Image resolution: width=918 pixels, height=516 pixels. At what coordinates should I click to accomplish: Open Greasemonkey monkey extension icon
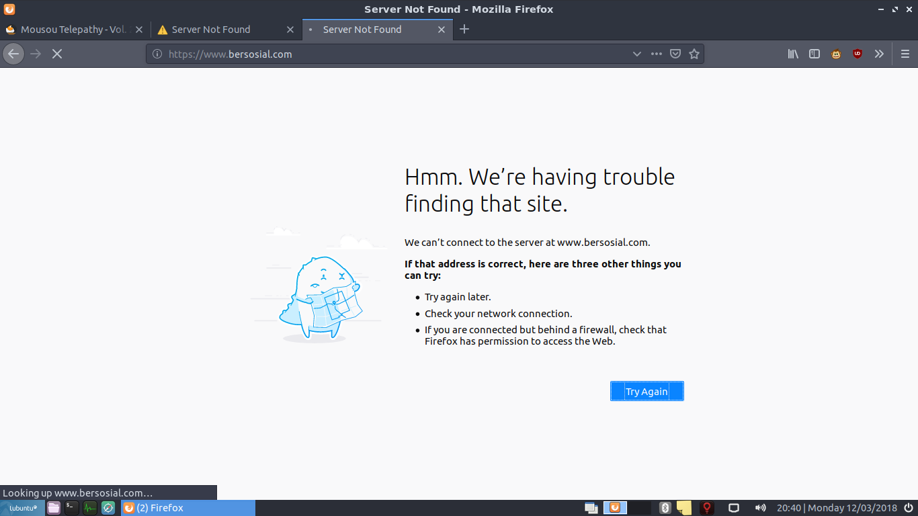(836, 54)
